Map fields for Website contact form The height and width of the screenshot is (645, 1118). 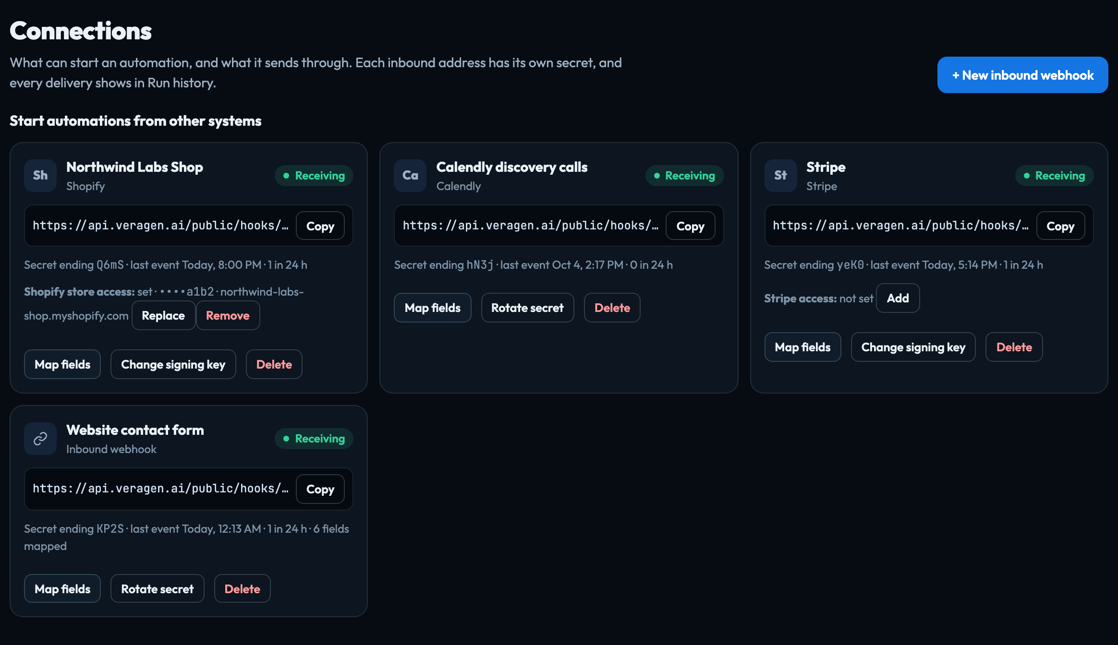point(62,589)
